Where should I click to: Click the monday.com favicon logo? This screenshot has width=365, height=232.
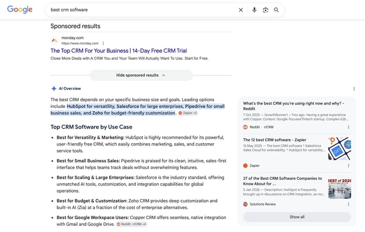tap(54, 40)
